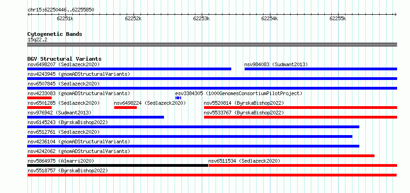The image size is (410, 193).
Task: Click the nsv6511534 red variant bar
Action: point(303,165)
